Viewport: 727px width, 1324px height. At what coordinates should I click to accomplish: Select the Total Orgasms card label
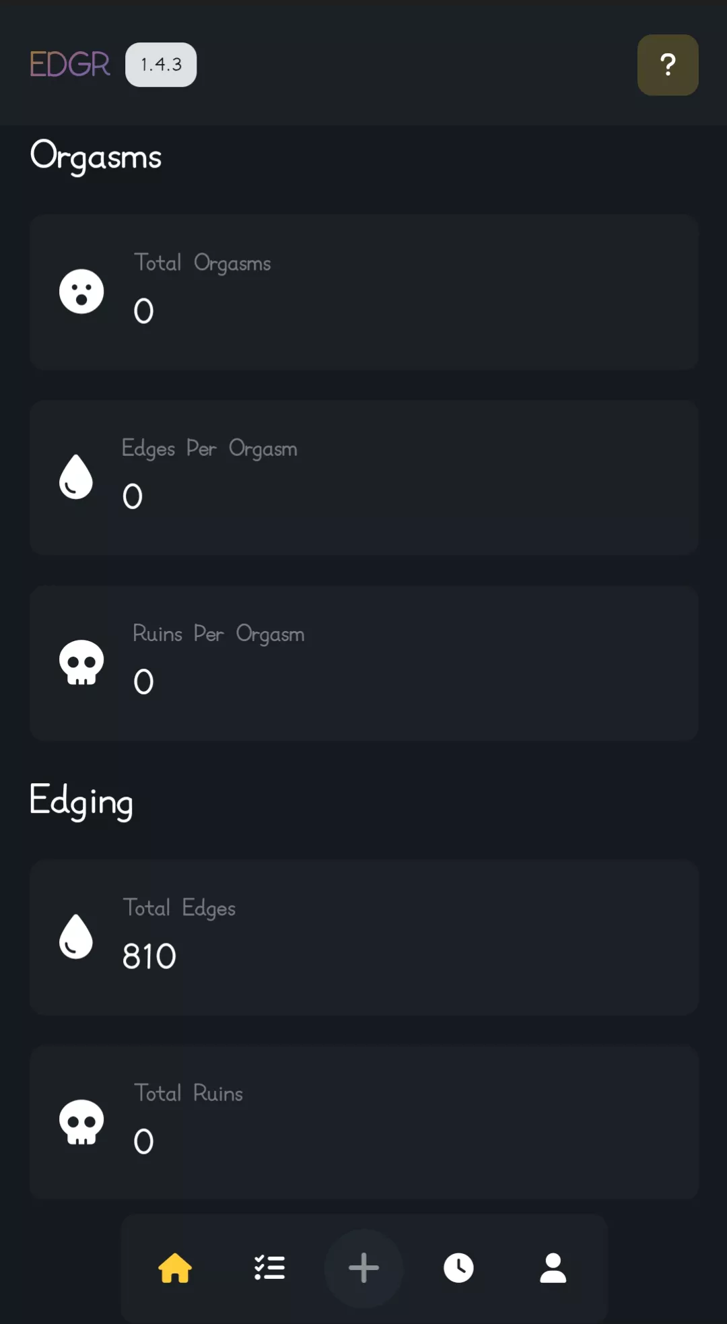(202, 263)
